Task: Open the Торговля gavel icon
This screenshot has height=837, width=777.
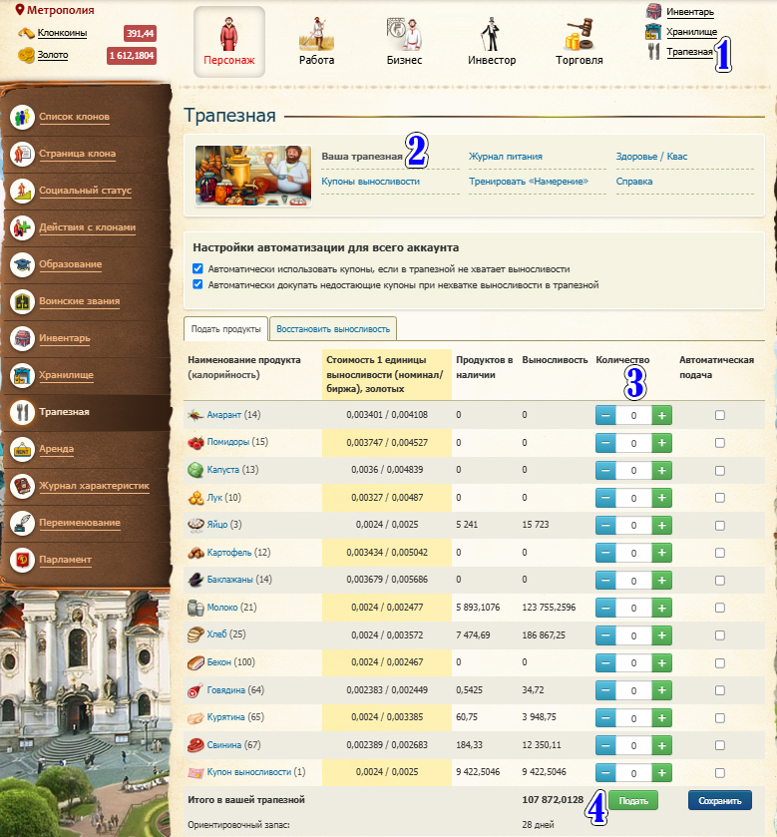Action: tap(579, 33)
